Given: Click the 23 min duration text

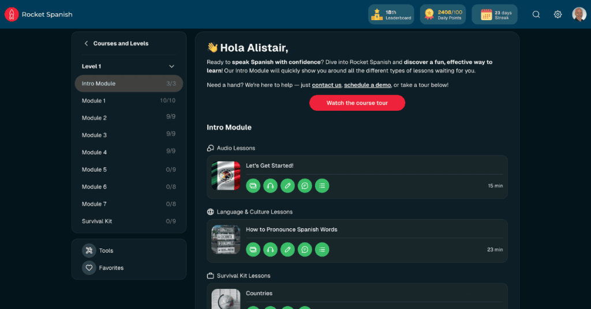Looking at the screenshot, I should pyautogui.click(x=495, y=250).
